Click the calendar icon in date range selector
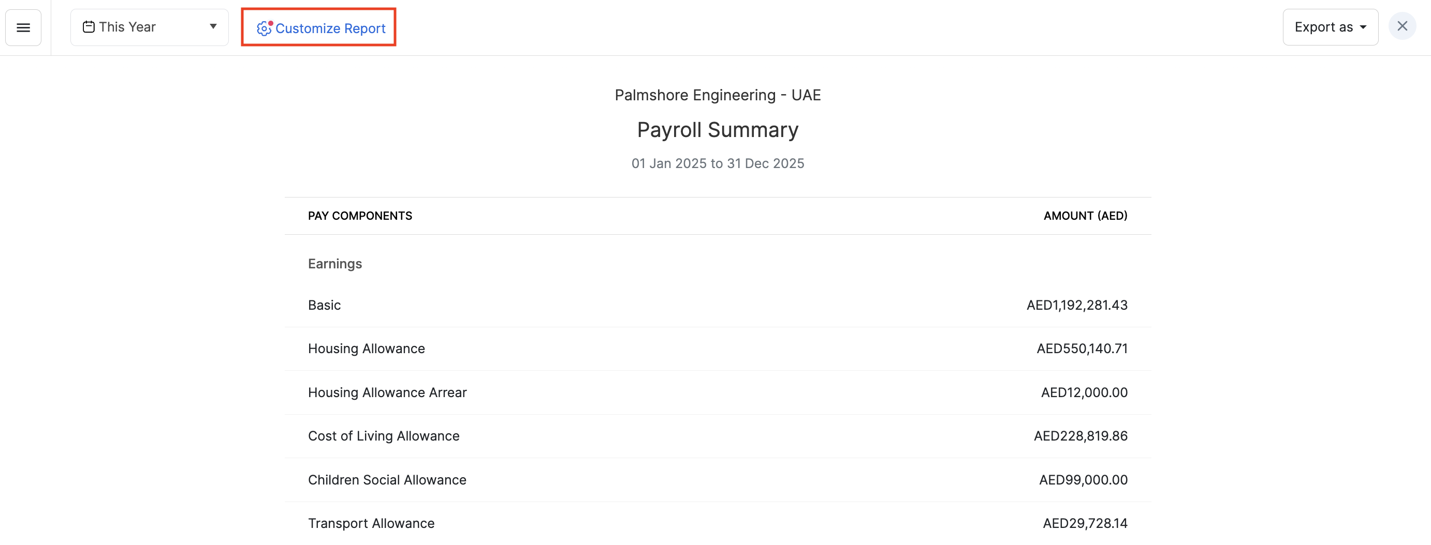Viewport: 1431px width, 545px height. pyautogui.click(x=90, y=26)
